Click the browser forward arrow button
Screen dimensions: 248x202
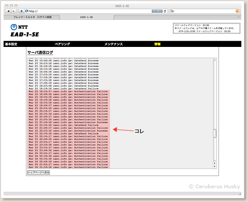click(x=14, y=11)
